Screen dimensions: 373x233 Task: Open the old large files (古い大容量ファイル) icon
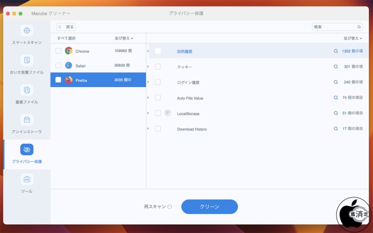point(27,60)
